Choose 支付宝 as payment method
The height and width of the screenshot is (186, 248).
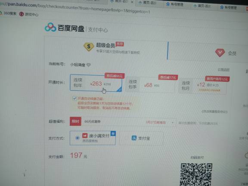(x=141, y=138)
